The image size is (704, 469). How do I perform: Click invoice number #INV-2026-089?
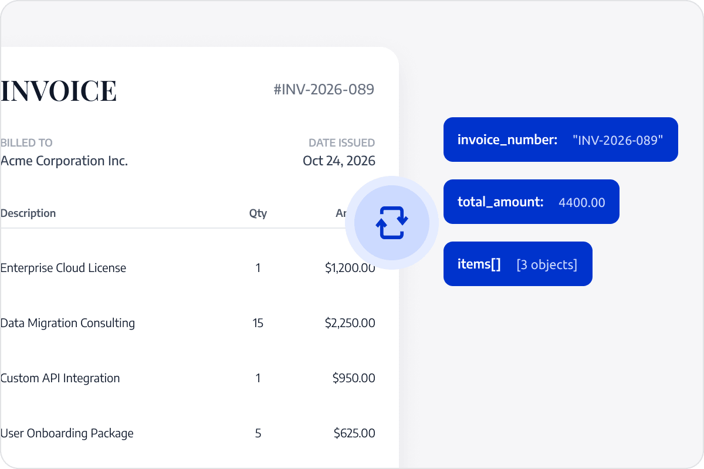(324, 89)
